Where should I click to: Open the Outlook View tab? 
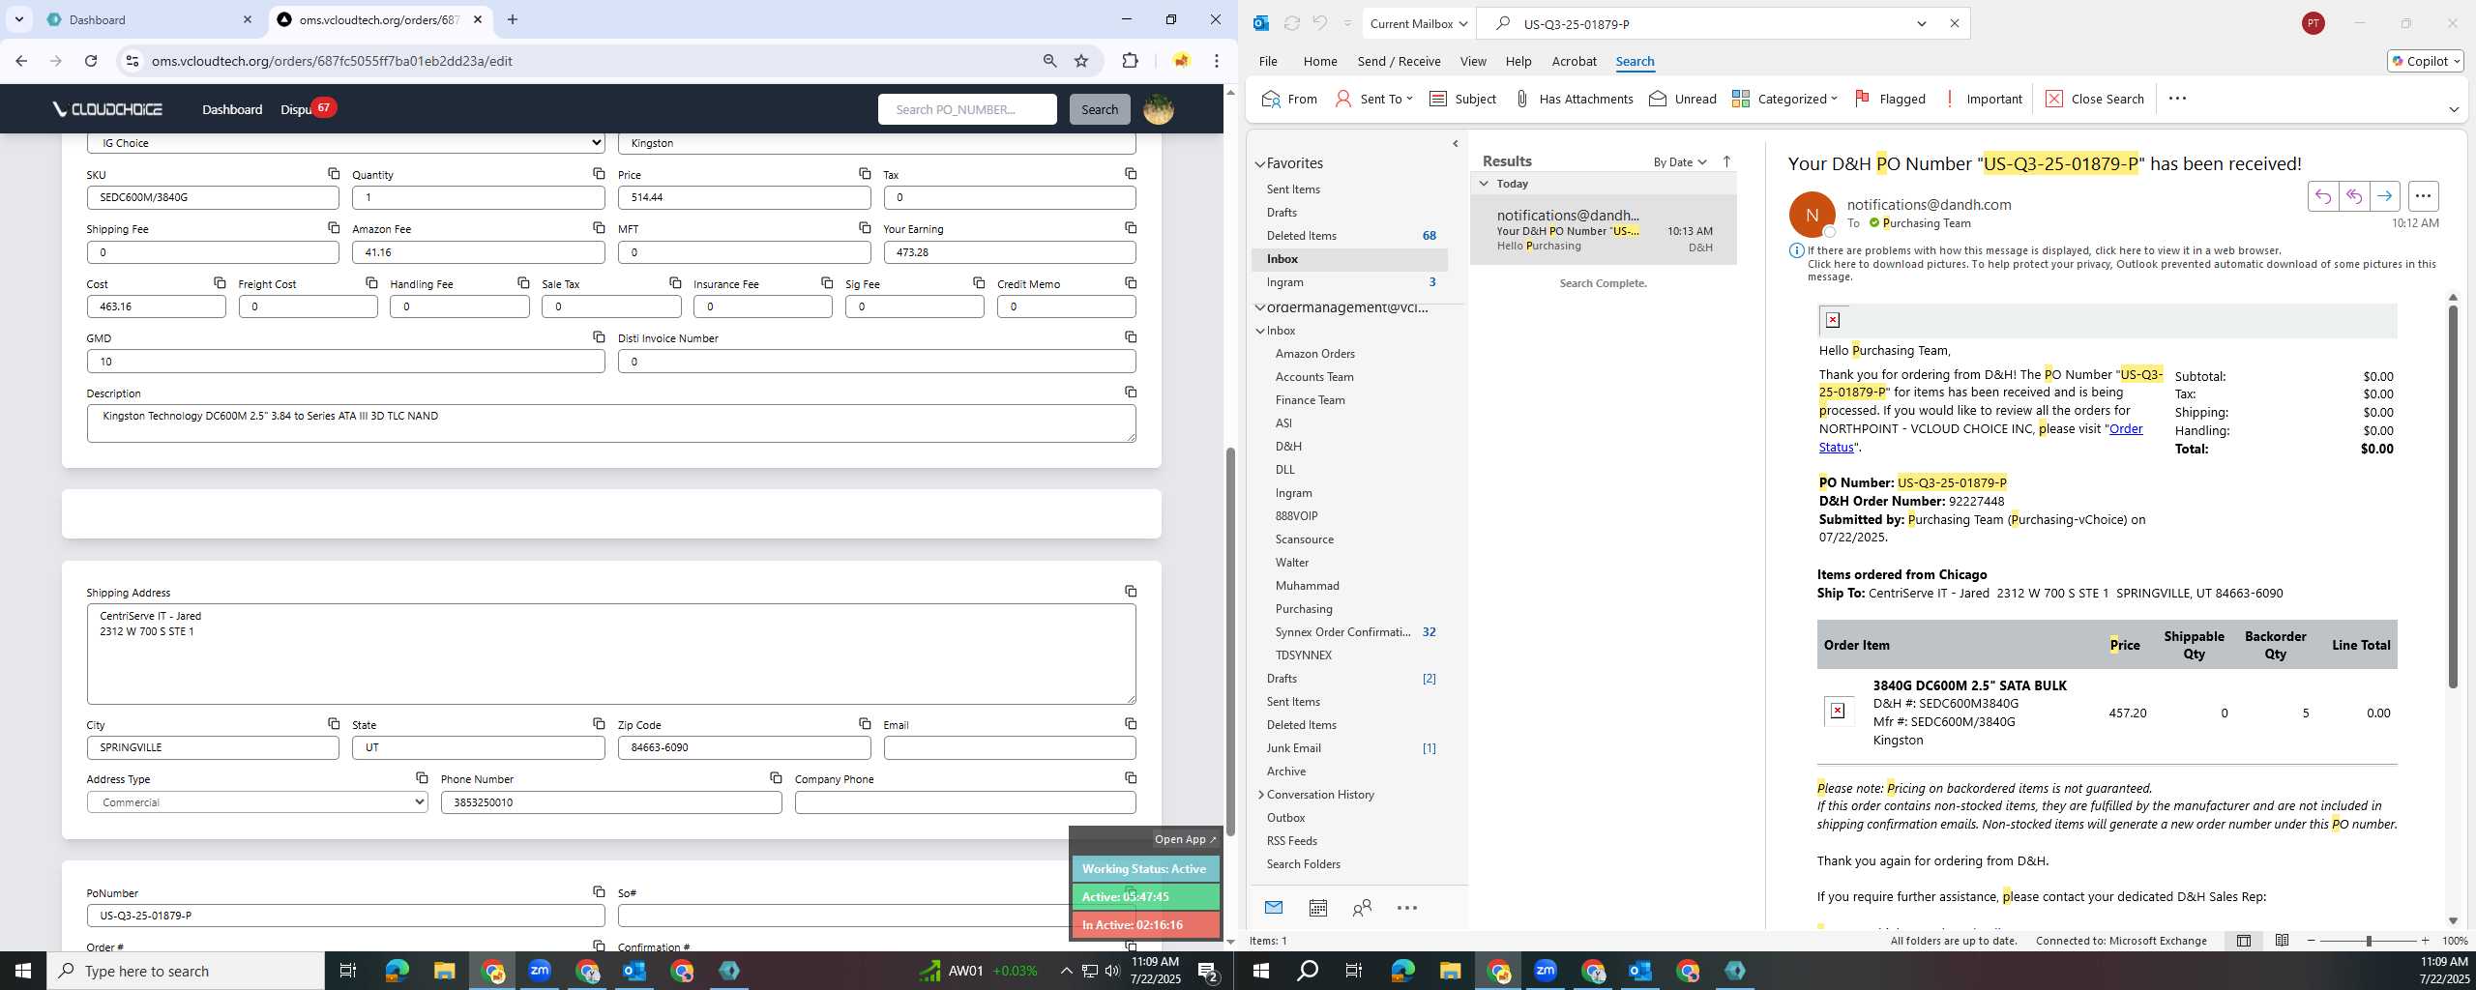1473,61
